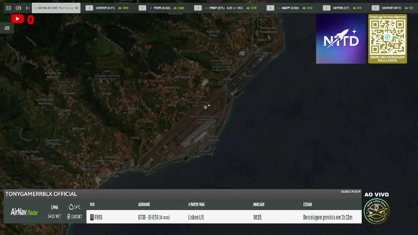The image size is (418, 235).
Task: Select tracked flight UNIDENT (PAY3)
Action: [x=391, y=8]
